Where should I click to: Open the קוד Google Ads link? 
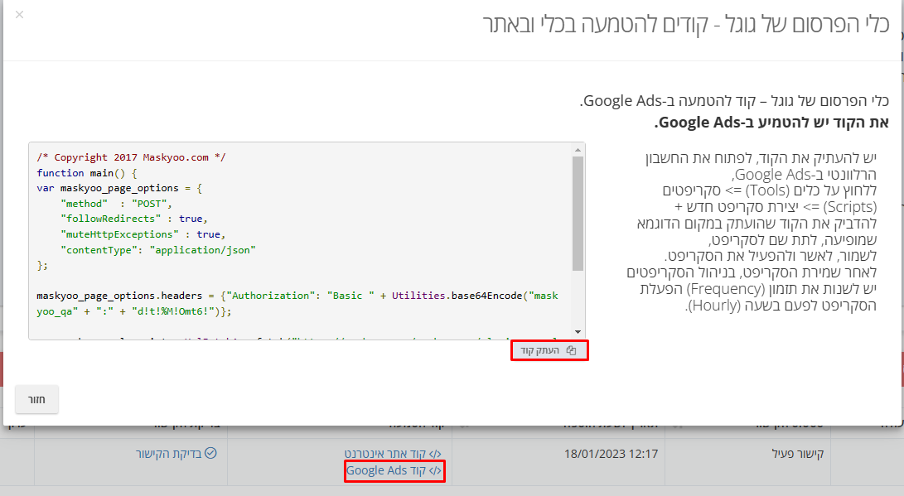394,470
